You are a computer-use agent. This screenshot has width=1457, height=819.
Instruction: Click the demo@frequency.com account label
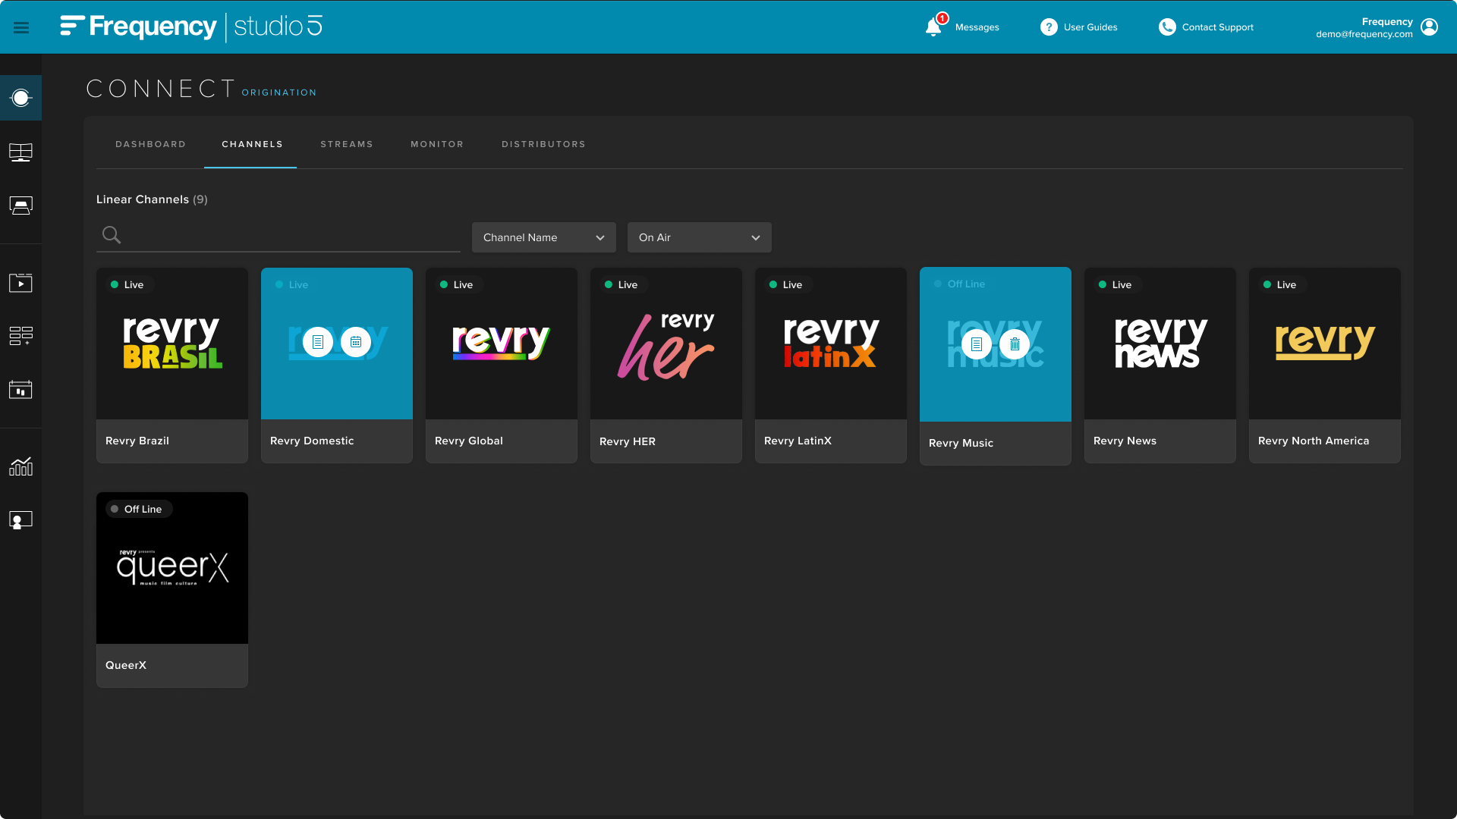(1364, 34)
